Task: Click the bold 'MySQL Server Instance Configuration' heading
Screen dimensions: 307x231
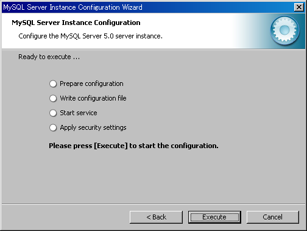Action: [76, 23]
